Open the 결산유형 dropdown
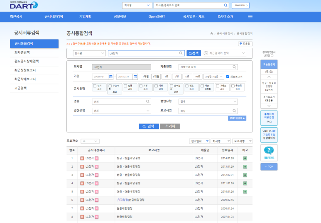The image size is (321, 223). (121, 111)
